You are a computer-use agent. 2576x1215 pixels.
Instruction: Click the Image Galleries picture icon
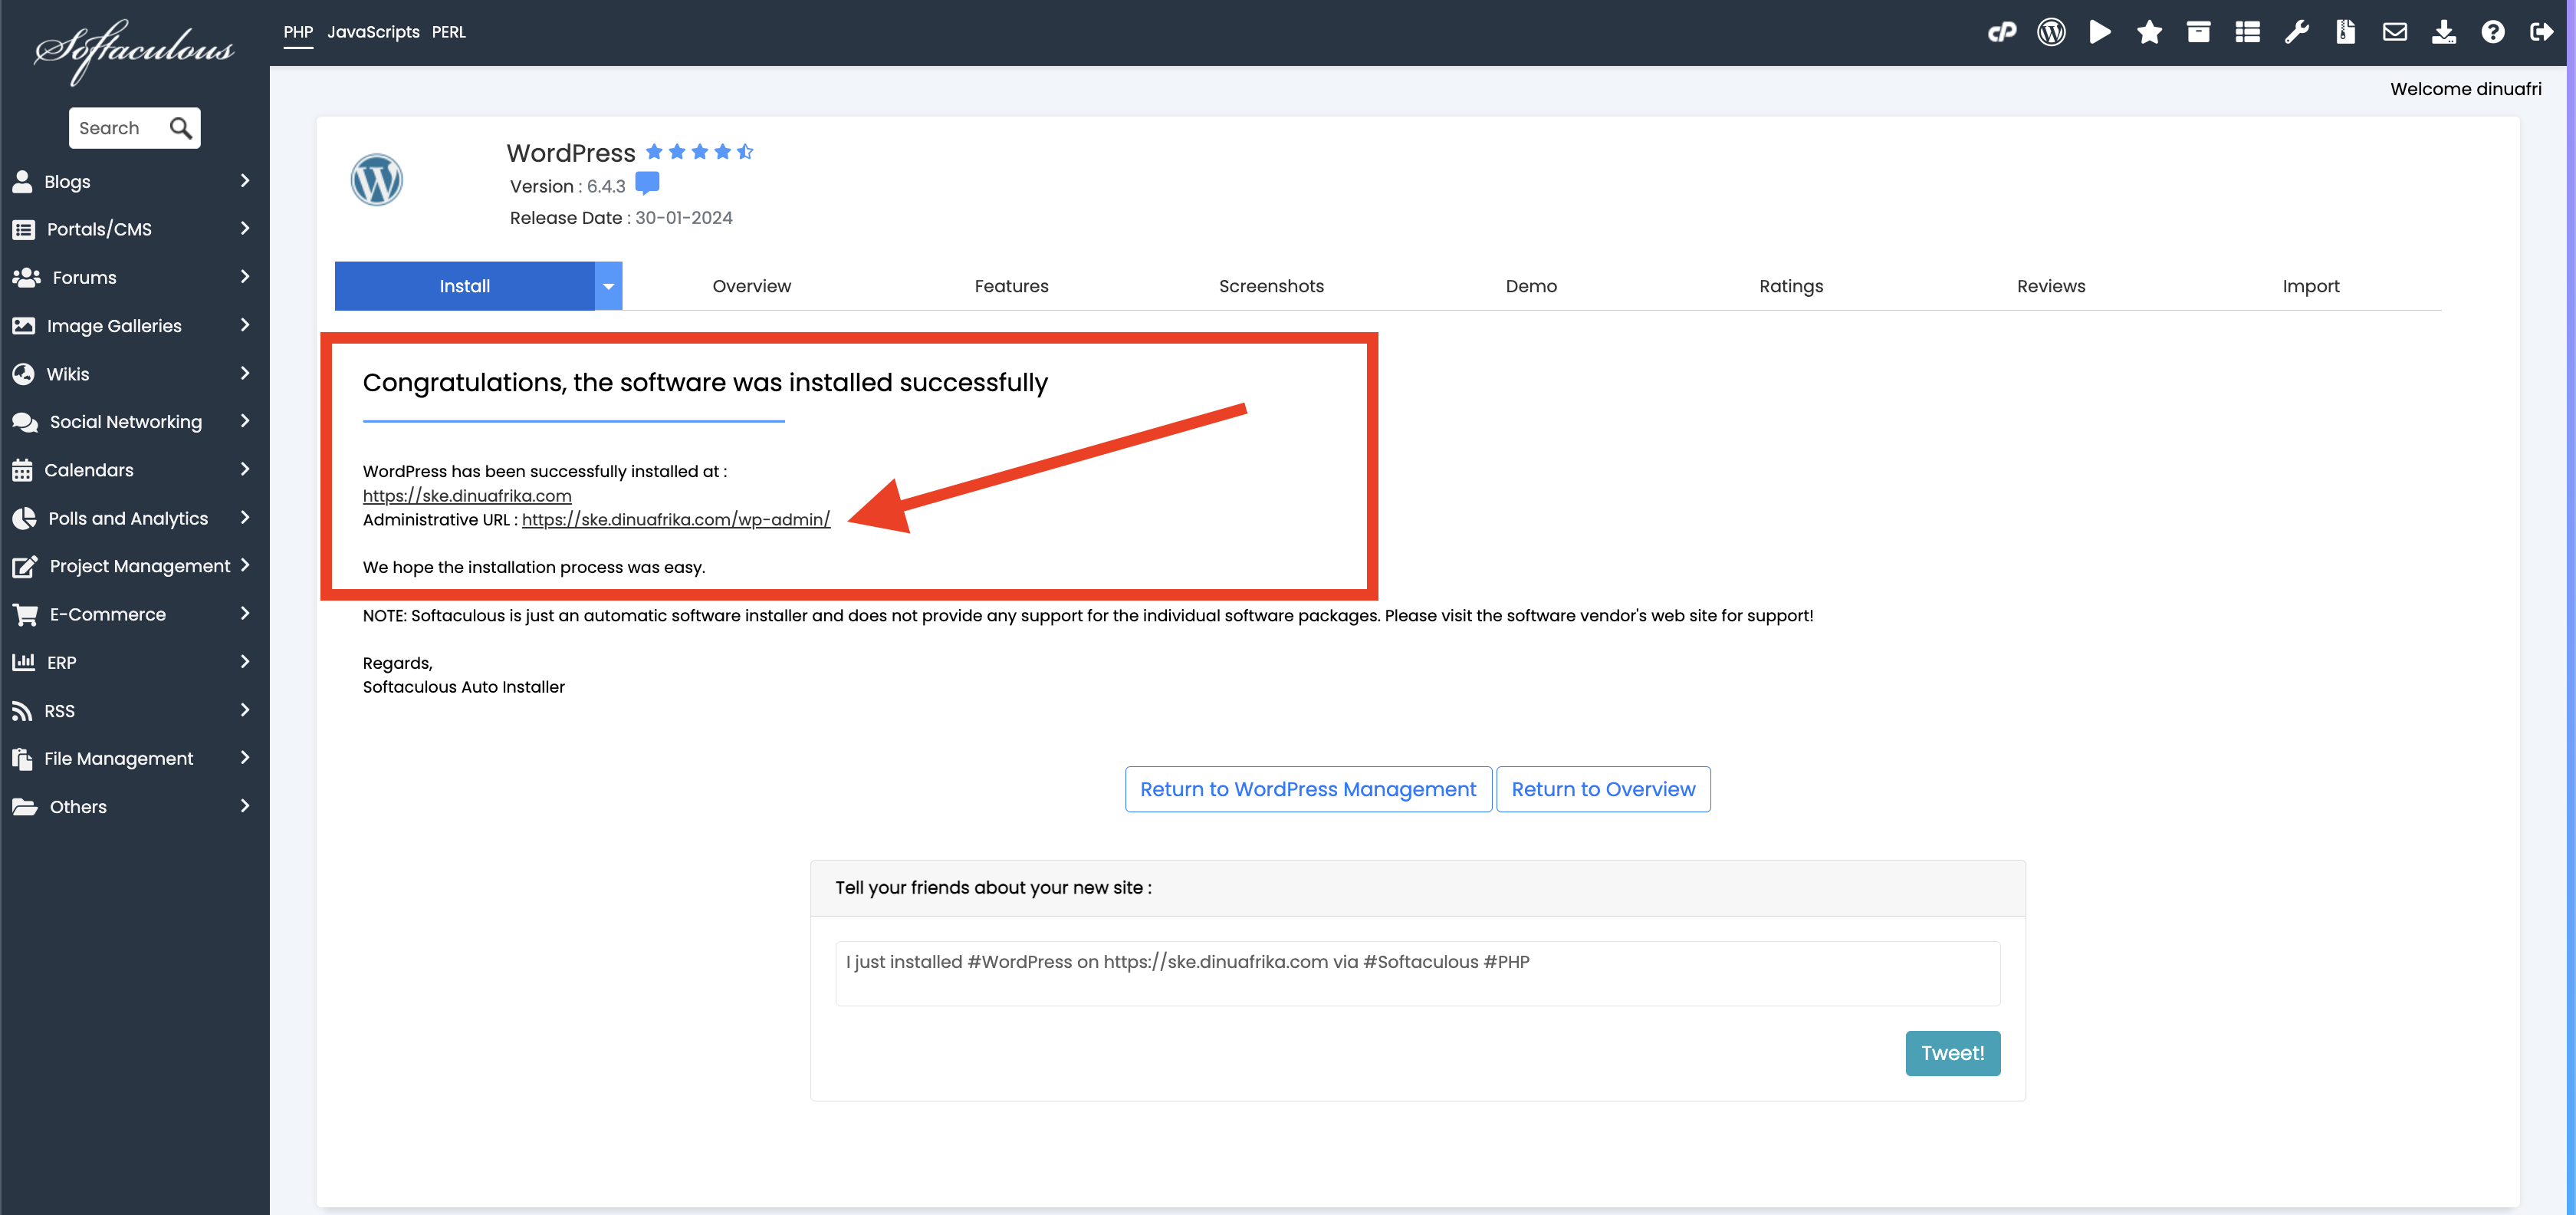(24, 325)
